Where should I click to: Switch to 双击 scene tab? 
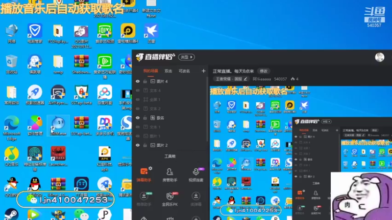[x=168, y=71]
